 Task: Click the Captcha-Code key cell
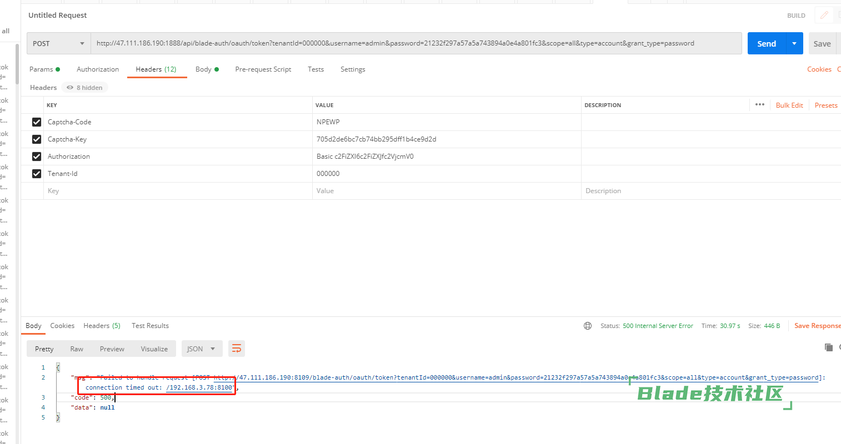(x=178, y=122)
